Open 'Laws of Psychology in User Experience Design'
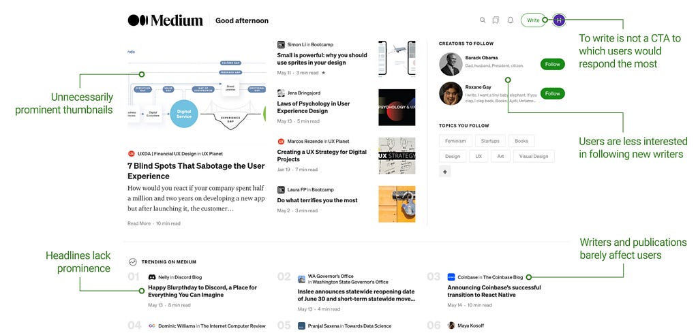The height and width of the screenshot is (333, 698). (x=314, y=107)
